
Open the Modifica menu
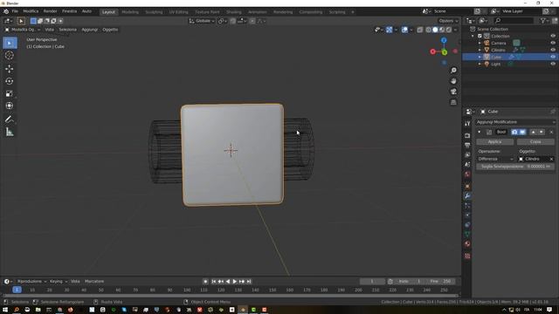click(x=31, y=11)
